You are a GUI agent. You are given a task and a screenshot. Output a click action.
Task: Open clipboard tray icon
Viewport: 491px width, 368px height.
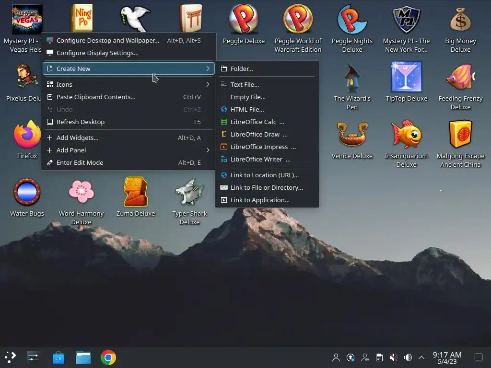379,357
